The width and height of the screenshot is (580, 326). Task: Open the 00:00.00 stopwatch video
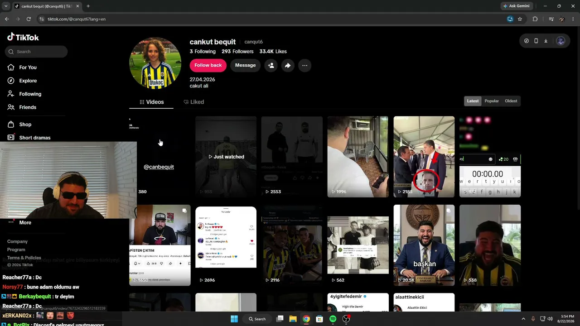coord(490,157)
